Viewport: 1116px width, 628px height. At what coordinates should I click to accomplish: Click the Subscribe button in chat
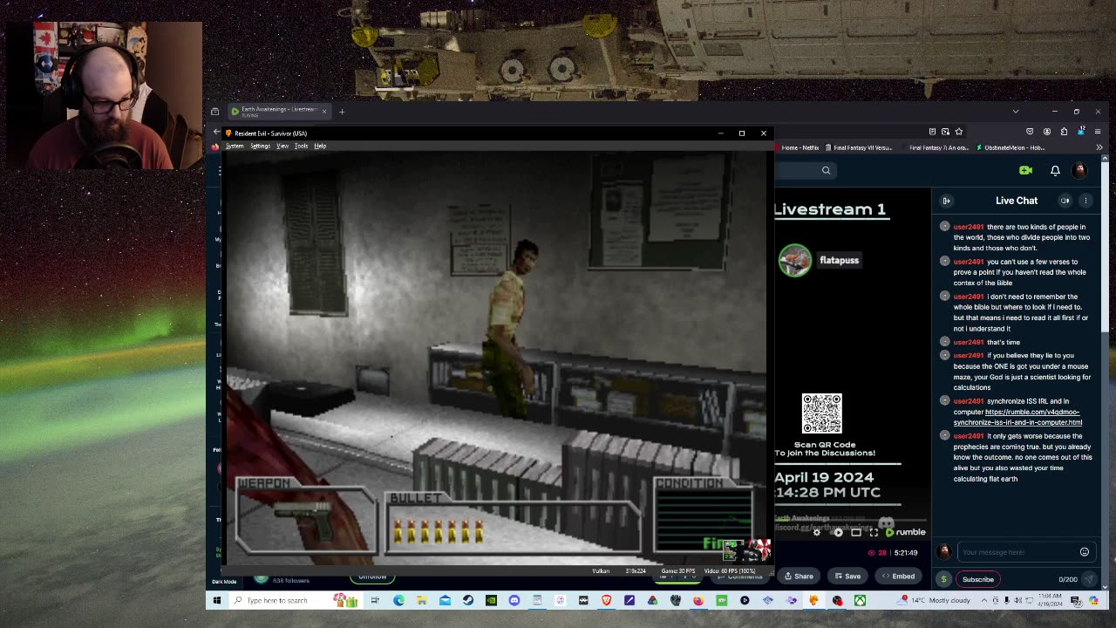tap(977, 579)
